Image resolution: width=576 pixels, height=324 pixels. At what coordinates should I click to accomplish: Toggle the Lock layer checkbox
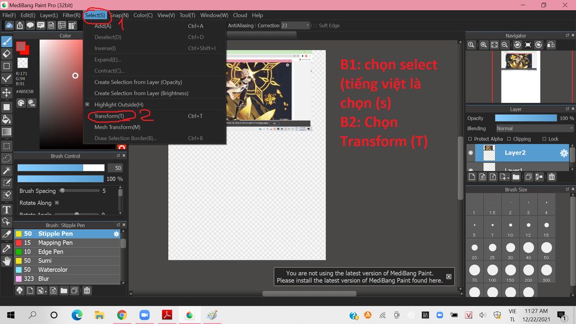[x=544, y=139]
